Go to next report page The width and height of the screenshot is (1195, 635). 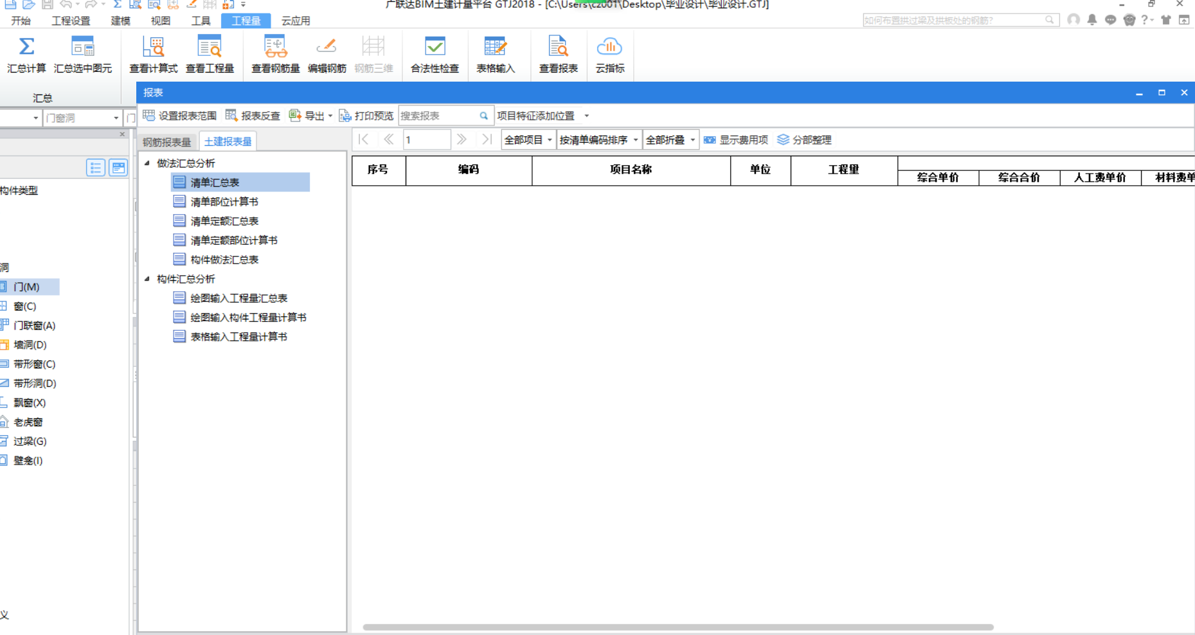462,139
